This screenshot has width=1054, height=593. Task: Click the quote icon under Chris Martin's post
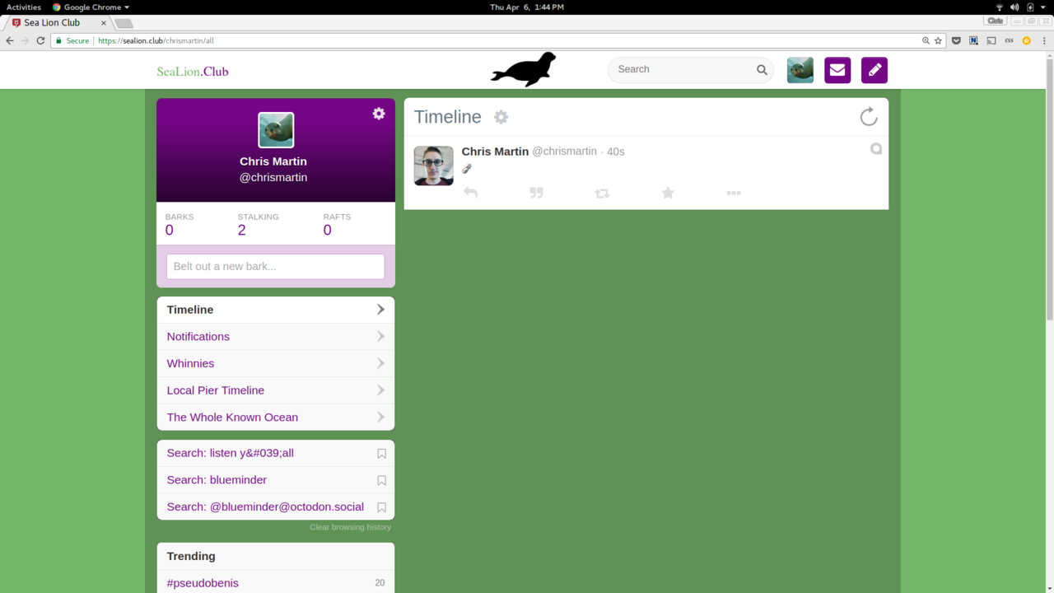point(536,193)
